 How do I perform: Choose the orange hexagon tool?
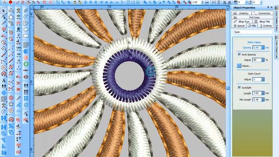[26, 58]
